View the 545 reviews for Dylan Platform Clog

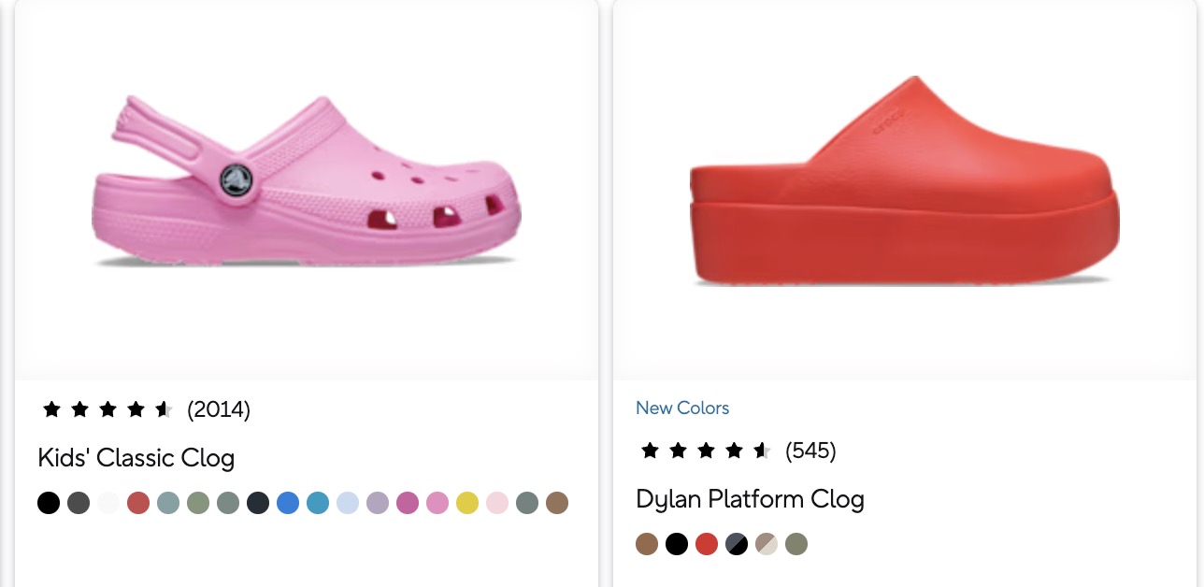click(811, 451)
